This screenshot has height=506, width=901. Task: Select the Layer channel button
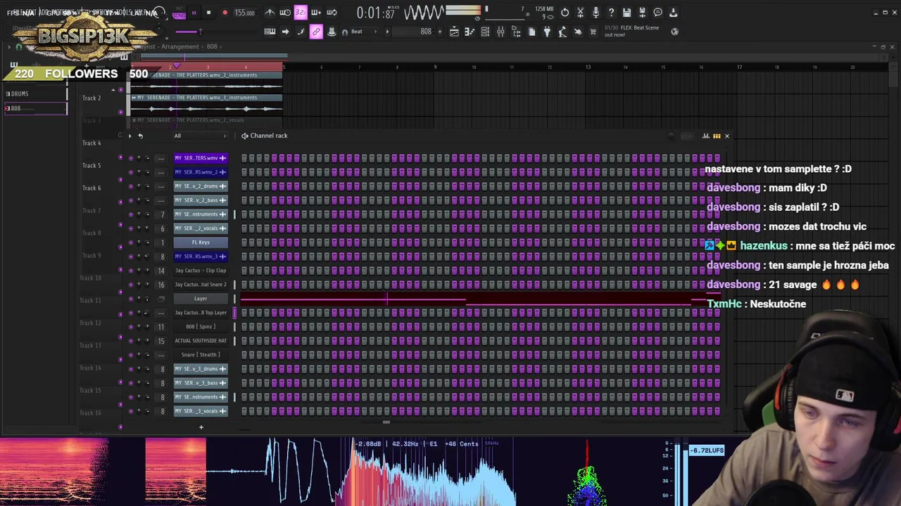click(x=201, y=299)
